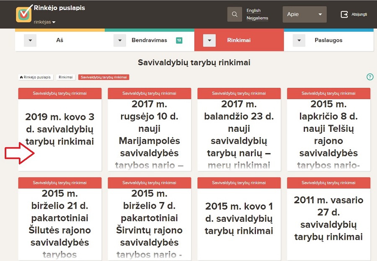The image size is (377, 261).
Task: Expand the rinkėjas user dropdown
Action: (x=44, y=22)
